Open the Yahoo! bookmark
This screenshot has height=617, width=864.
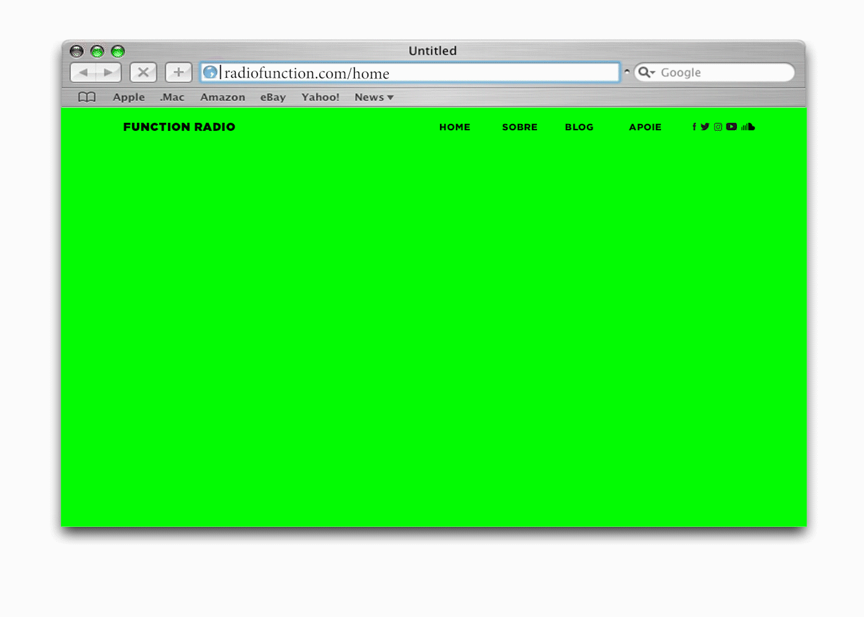(x=320, y=97)
